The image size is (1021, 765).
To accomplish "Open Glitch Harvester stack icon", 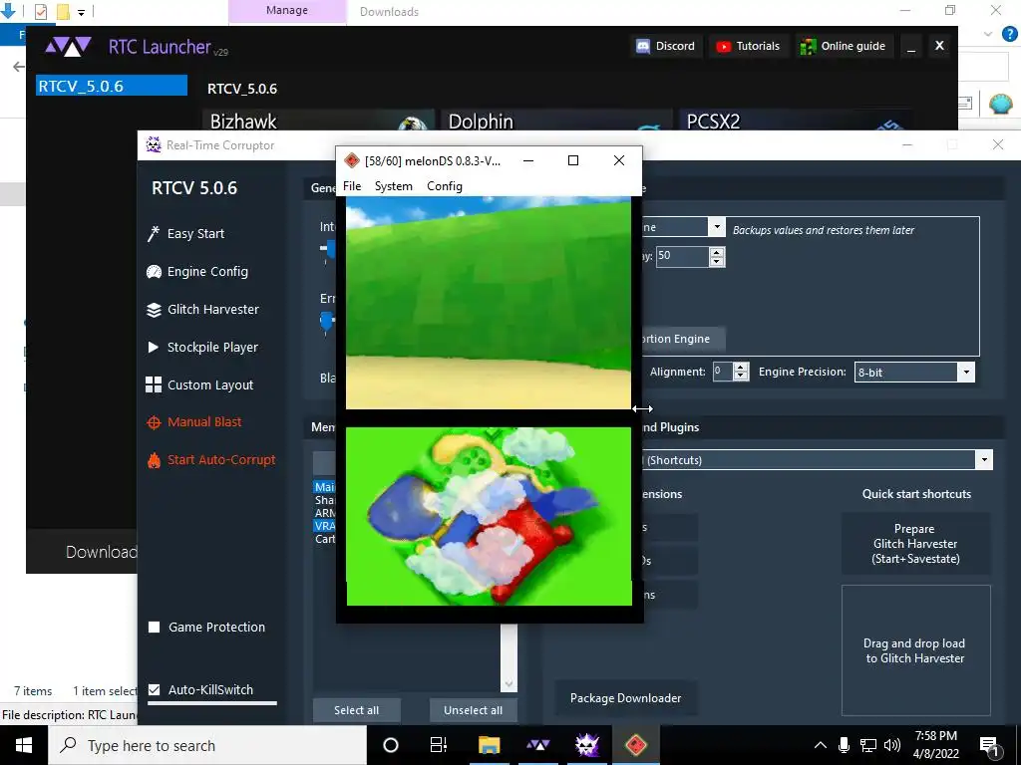I will tap(154, 310).
